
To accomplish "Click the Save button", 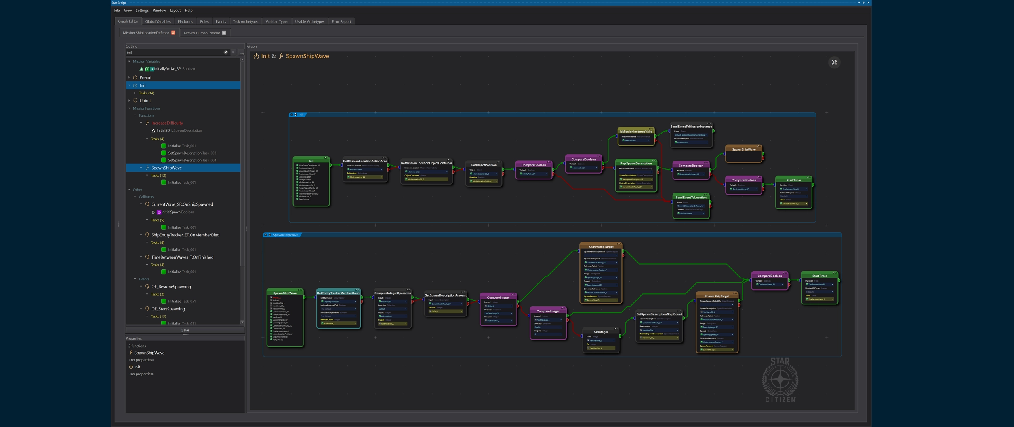I will (185, 330).
